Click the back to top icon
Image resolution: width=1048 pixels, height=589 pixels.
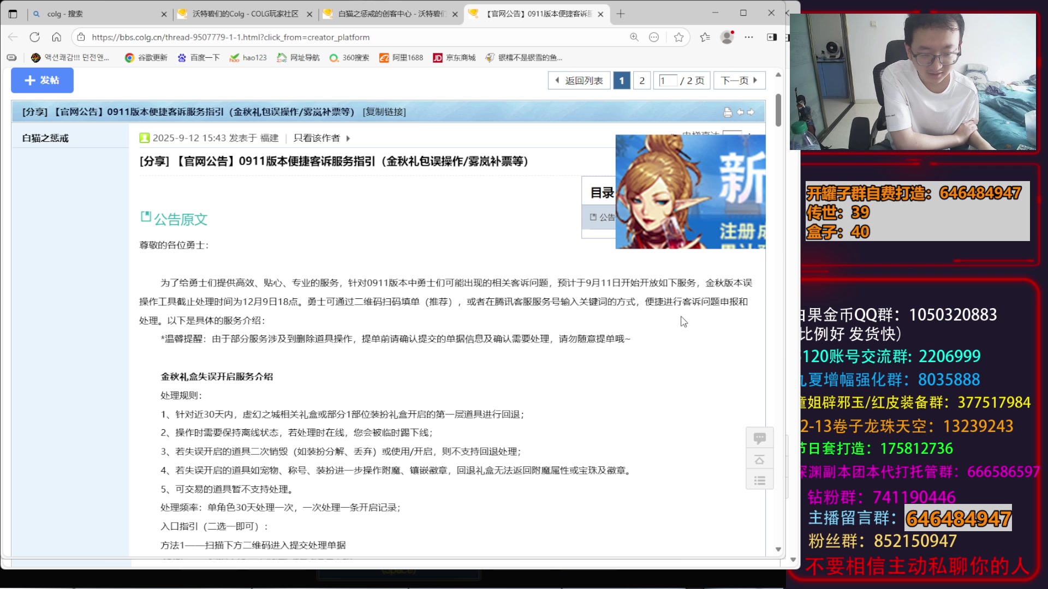(x=759, y=460)
